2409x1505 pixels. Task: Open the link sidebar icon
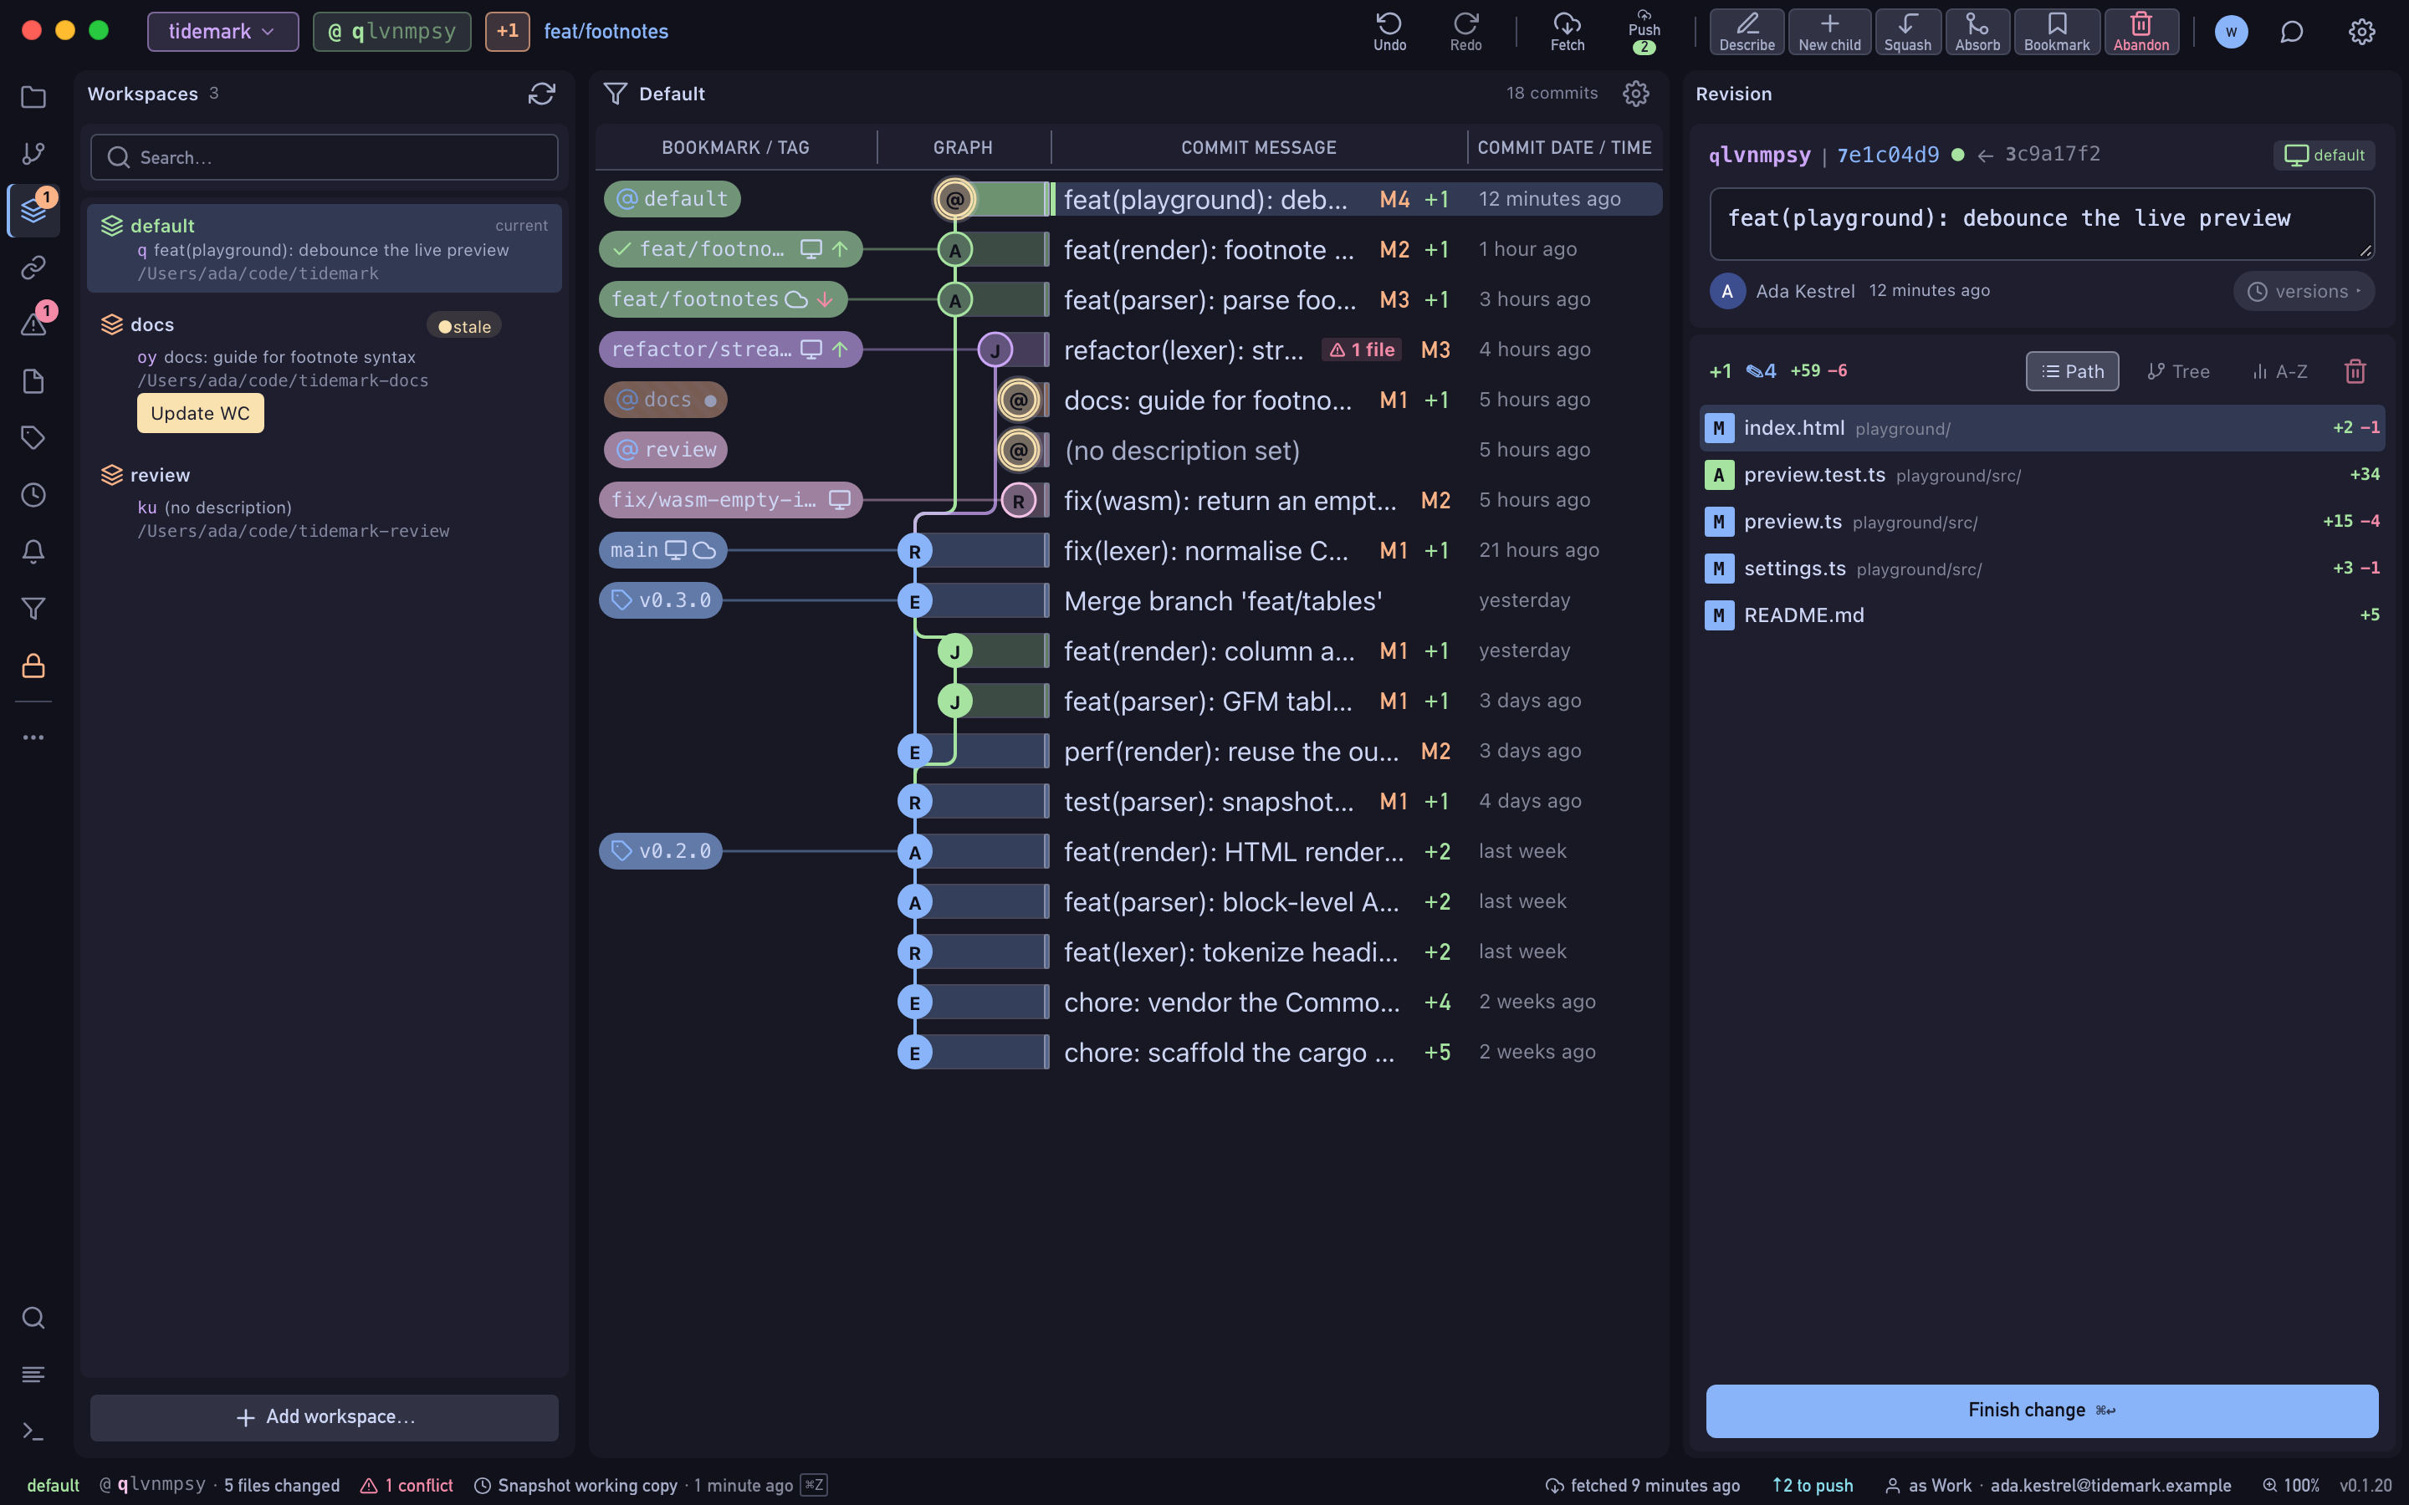[33, 267]
